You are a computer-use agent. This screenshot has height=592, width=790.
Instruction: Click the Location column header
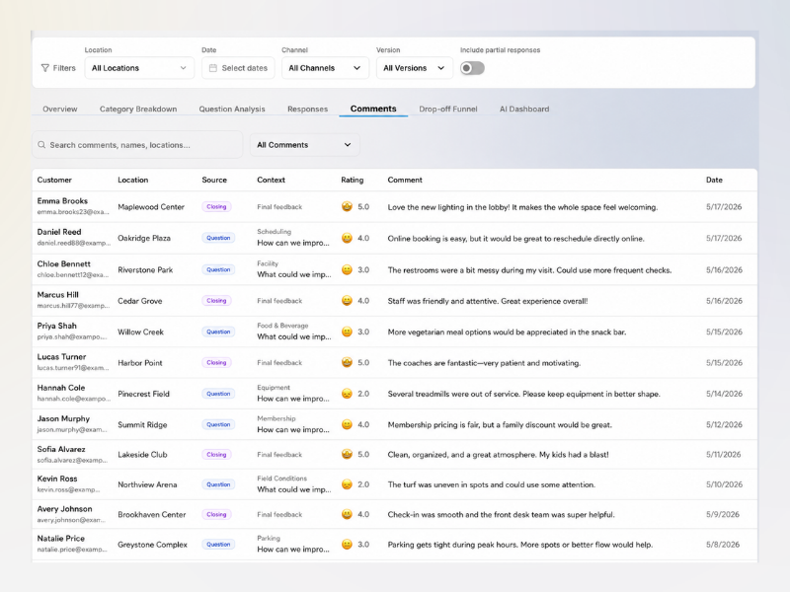[x=133, y=180]
